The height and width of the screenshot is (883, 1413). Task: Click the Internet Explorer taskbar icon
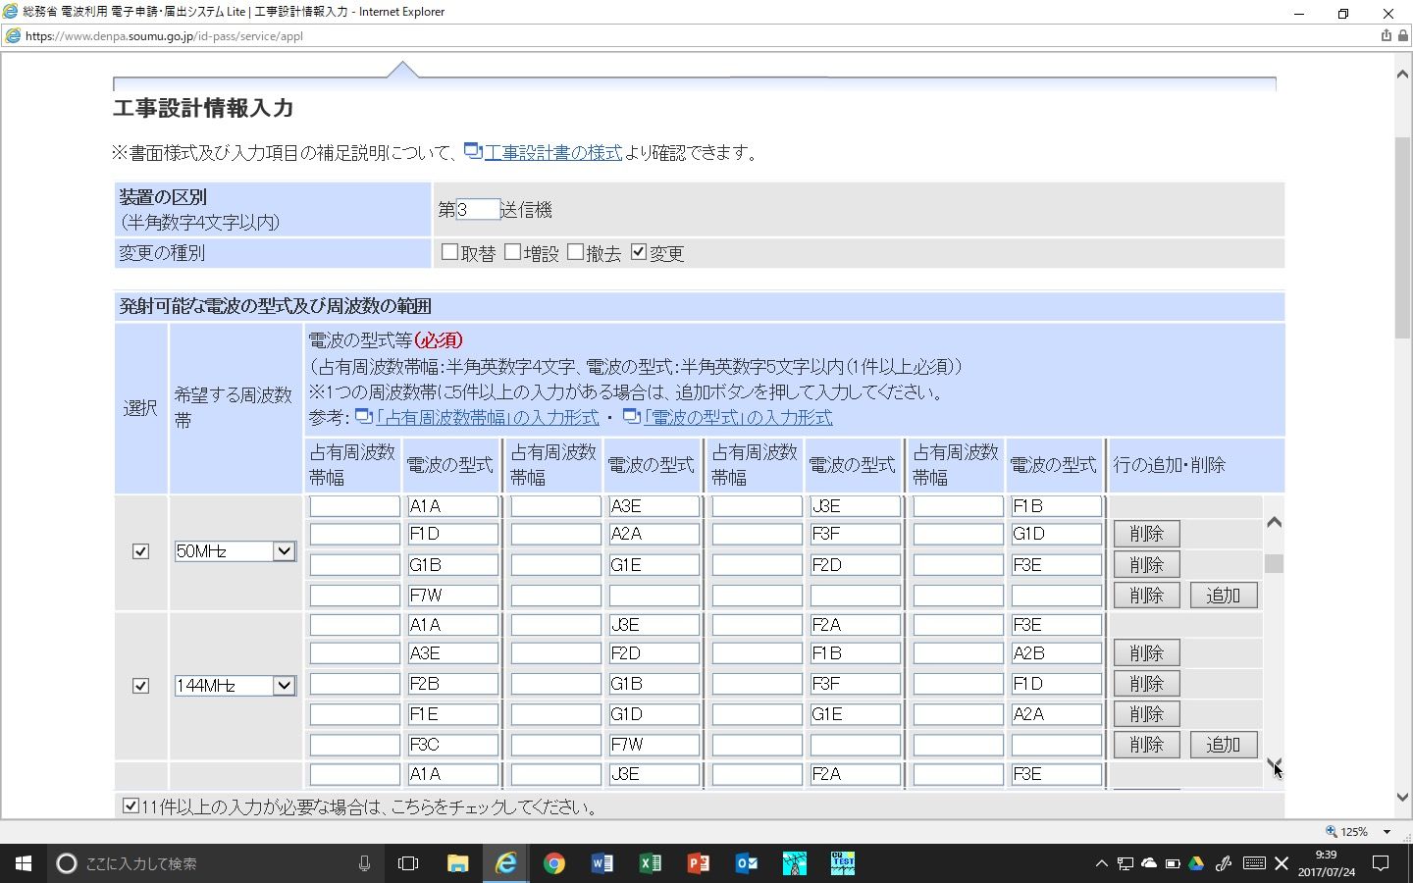[506, 863]
